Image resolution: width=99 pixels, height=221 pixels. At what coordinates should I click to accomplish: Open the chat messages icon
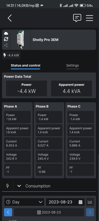[77, 18]
